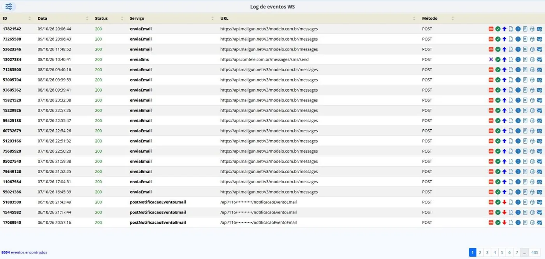The width and height of the screenshot is (545, 259).
Task: Click the enviaSms service cell
Action: (139, 59)
